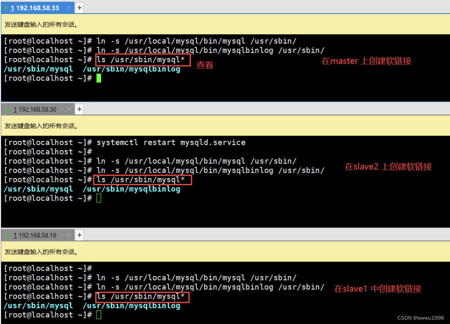The height and width of the screenshot is (324, 450).
Task: Click green status dot on 192.168.58.19 tab
Action: pos(9,236)
